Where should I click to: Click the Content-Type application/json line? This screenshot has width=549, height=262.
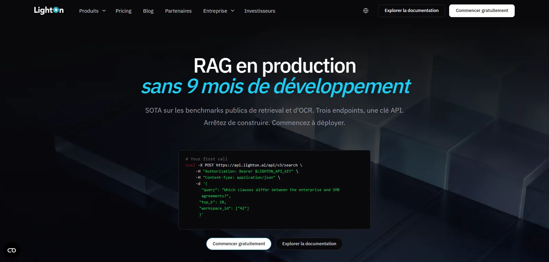(238, 177)
